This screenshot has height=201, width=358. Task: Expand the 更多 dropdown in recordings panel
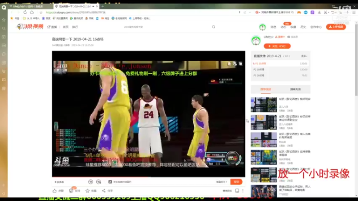tap(304, 56)
